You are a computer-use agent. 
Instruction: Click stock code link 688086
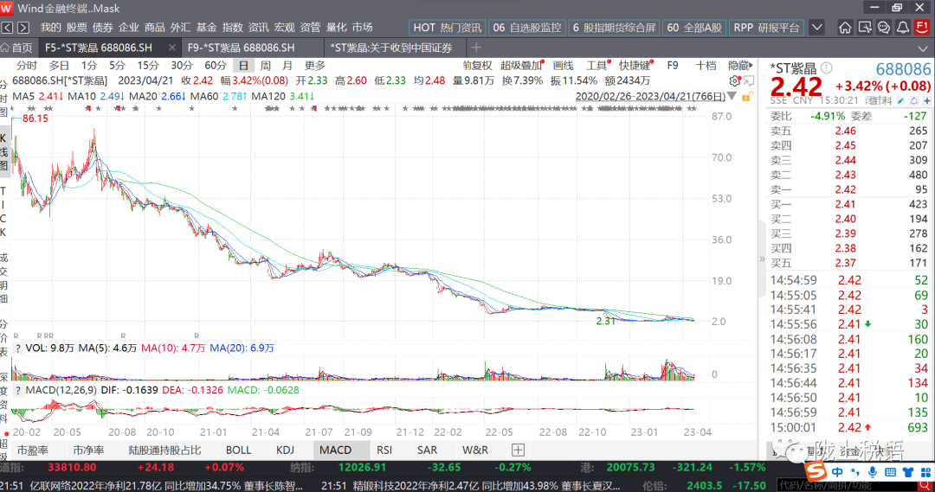pyautogui.click(x=903, y=69)
